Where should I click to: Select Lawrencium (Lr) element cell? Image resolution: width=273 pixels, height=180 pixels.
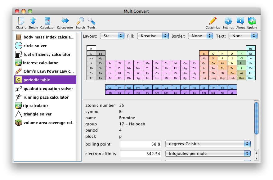(x=232, y=92)
